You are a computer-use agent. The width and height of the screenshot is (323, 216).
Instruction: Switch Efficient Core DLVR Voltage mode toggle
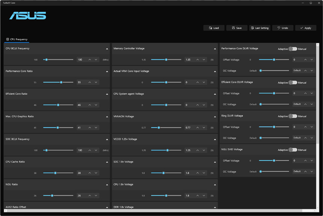pyautogui.click(x=293, y=82)
